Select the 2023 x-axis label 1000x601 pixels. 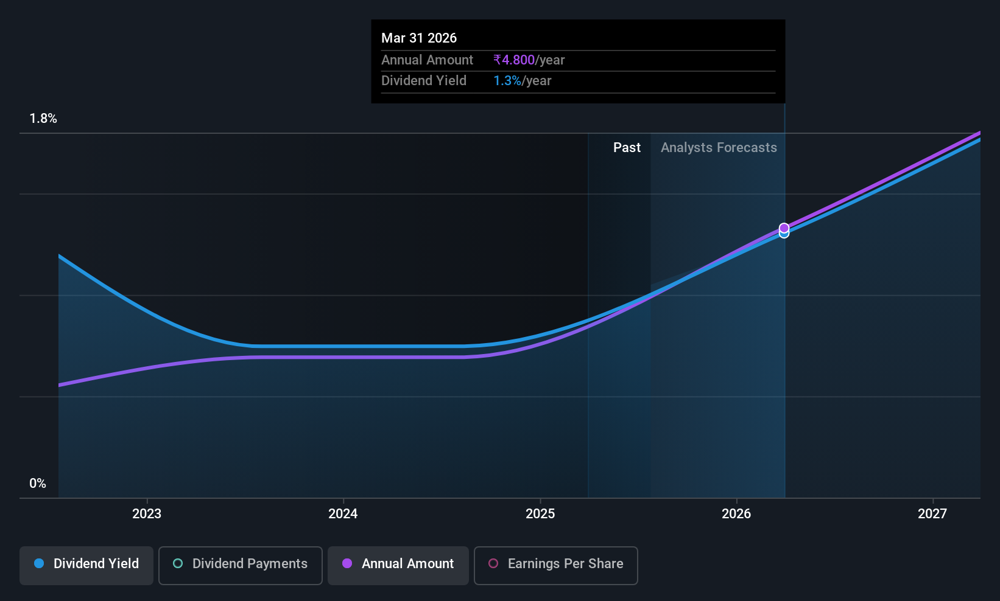147,514
